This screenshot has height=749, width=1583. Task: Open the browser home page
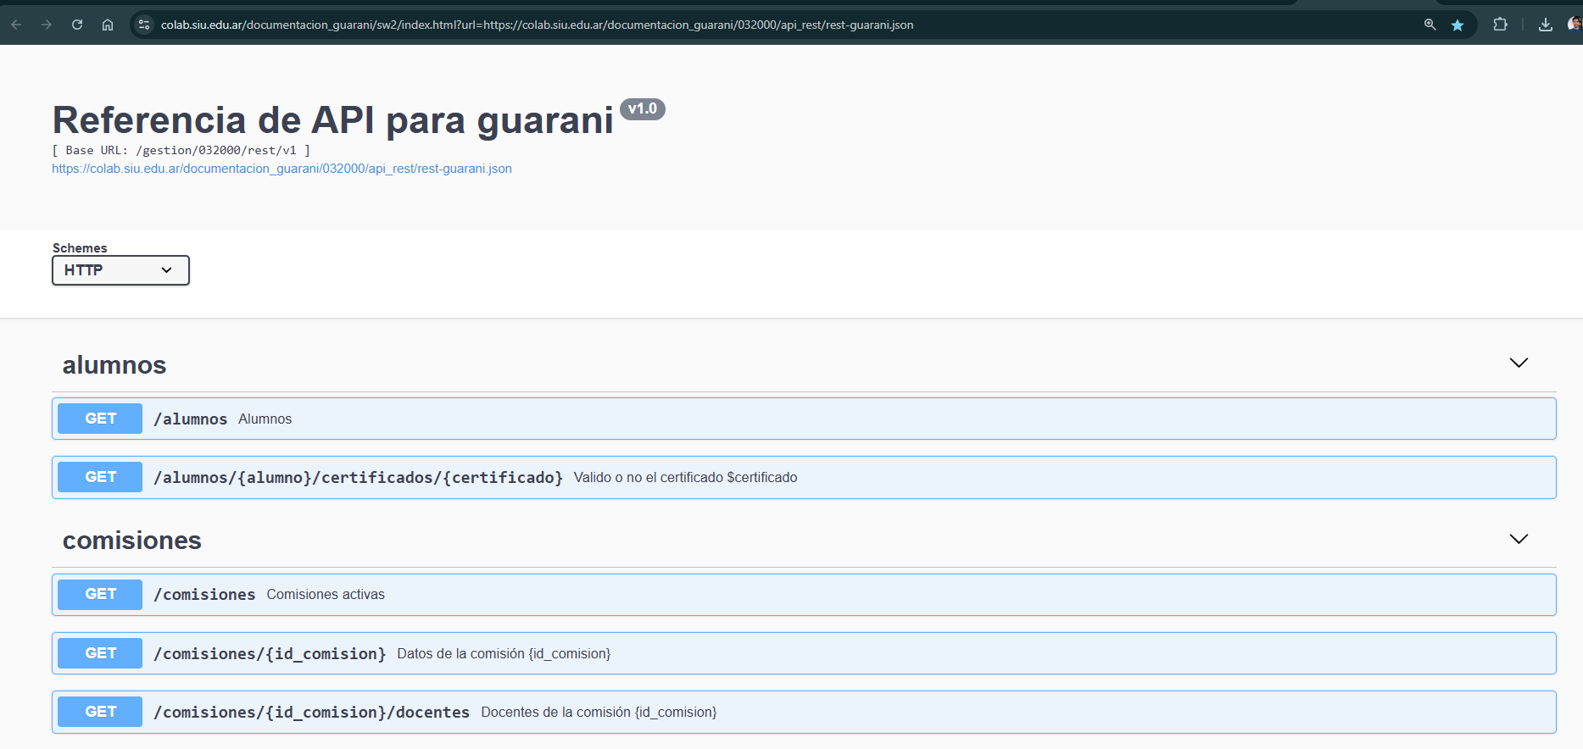pos(108,25)
